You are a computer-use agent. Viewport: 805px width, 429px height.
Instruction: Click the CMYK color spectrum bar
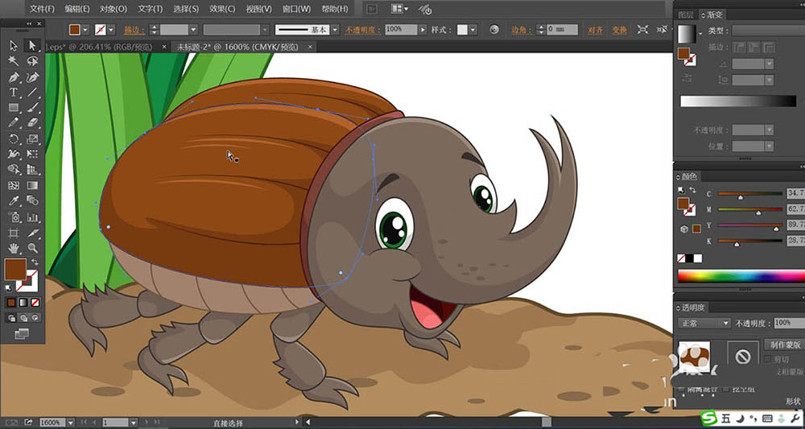(x=741, y=276)
